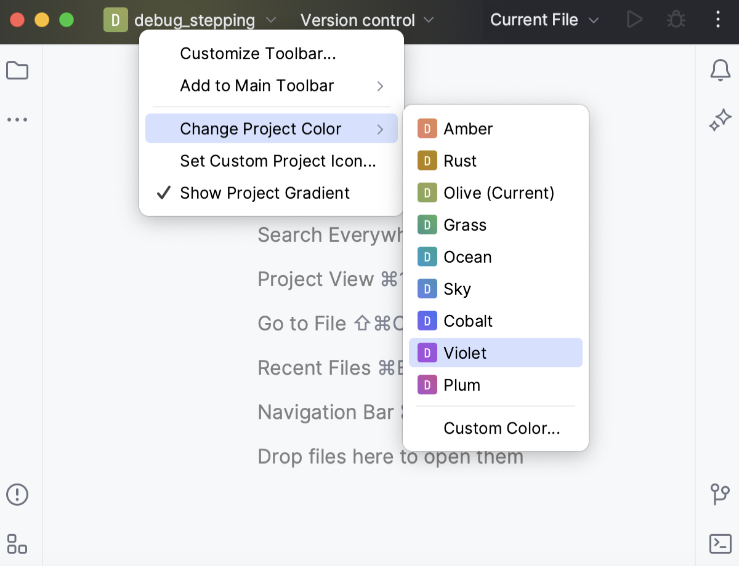Open the Notifications bell
The height and width of the screenshot is (566, 739).
pyautogui.click(x=719, y=70)
